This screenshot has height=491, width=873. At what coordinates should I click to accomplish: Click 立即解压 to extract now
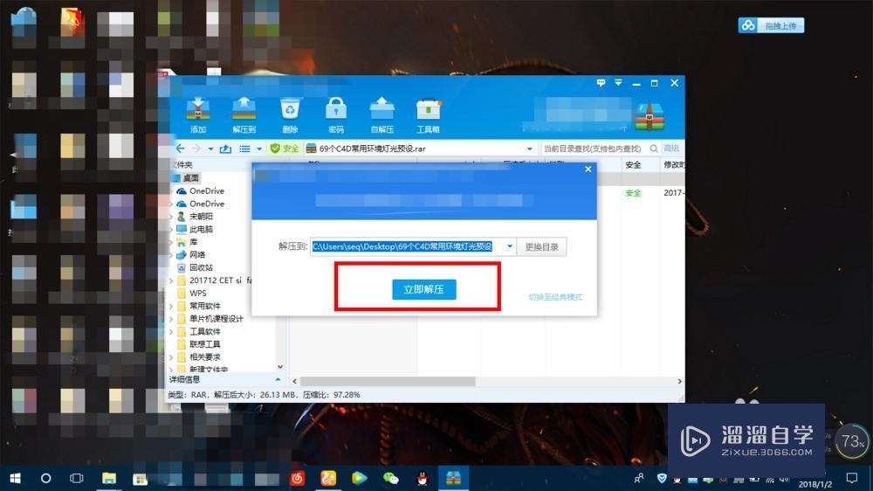pyautogui.click(x=424, y=289)
